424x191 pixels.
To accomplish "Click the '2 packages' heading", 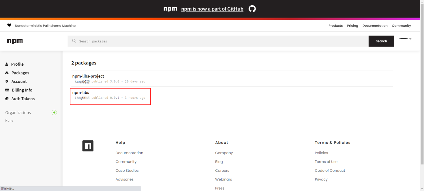I will tap(84, 63).
